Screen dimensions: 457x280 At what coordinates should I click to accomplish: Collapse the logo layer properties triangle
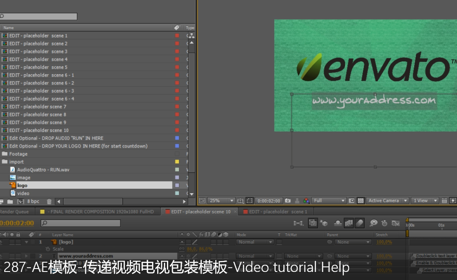26,242
